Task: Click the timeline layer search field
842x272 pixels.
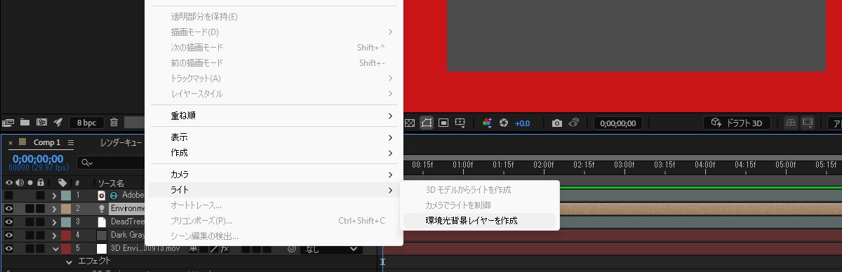Action: 110,163
